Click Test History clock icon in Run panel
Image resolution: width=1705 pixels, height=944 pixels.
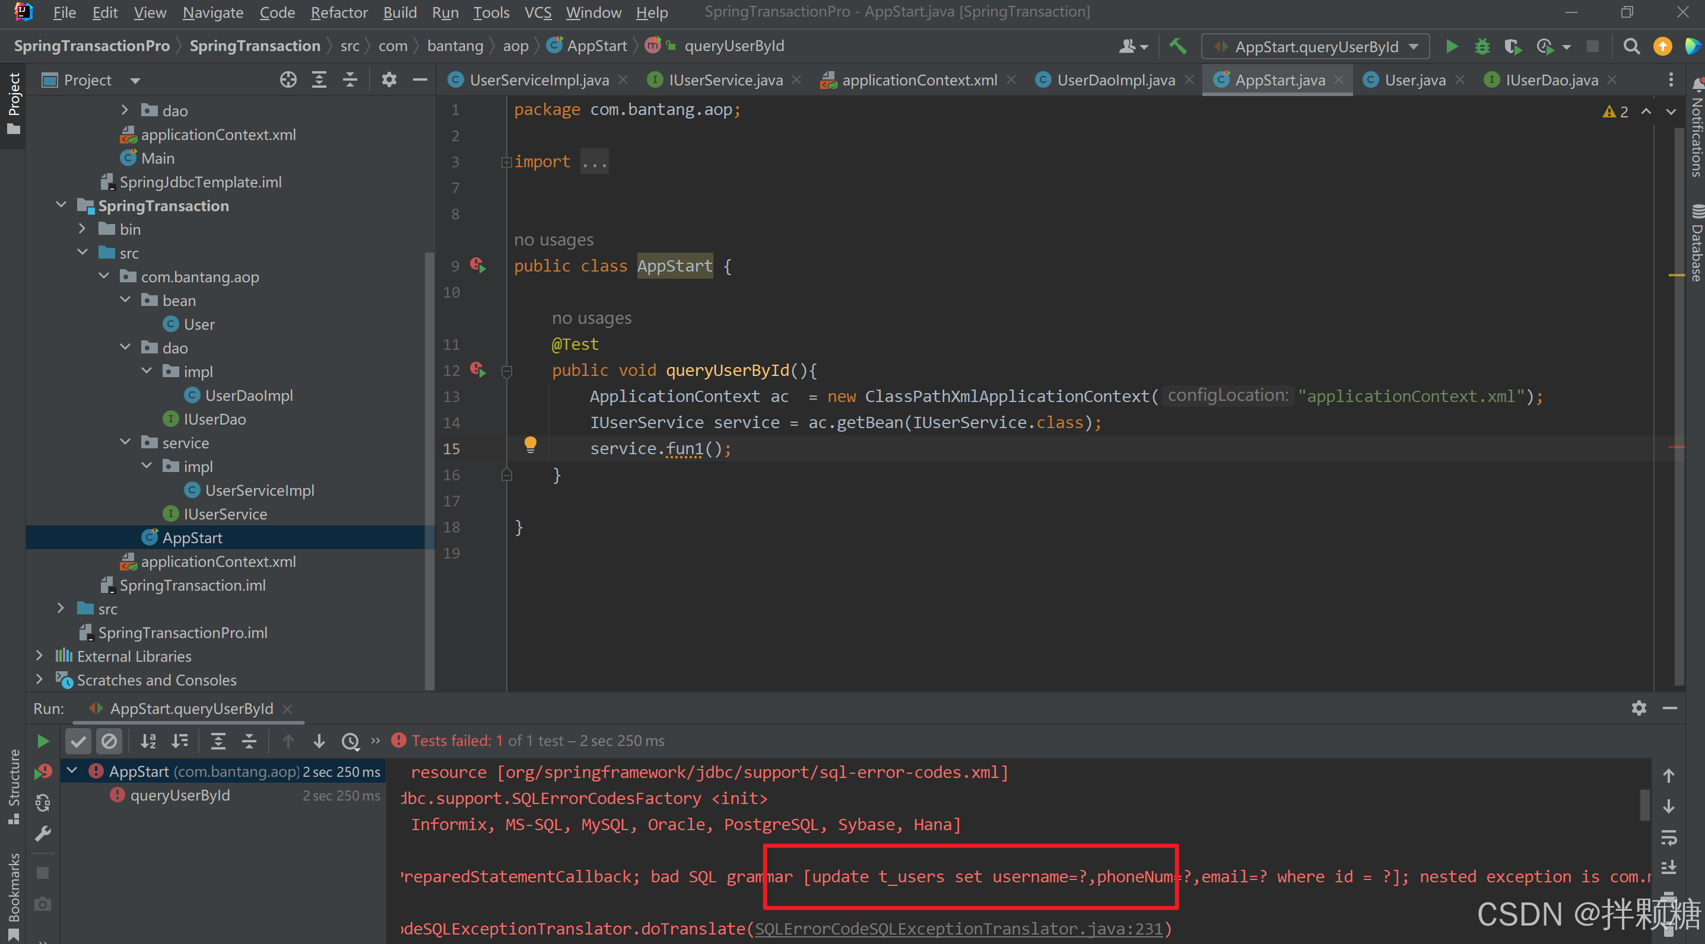point(350,741)
